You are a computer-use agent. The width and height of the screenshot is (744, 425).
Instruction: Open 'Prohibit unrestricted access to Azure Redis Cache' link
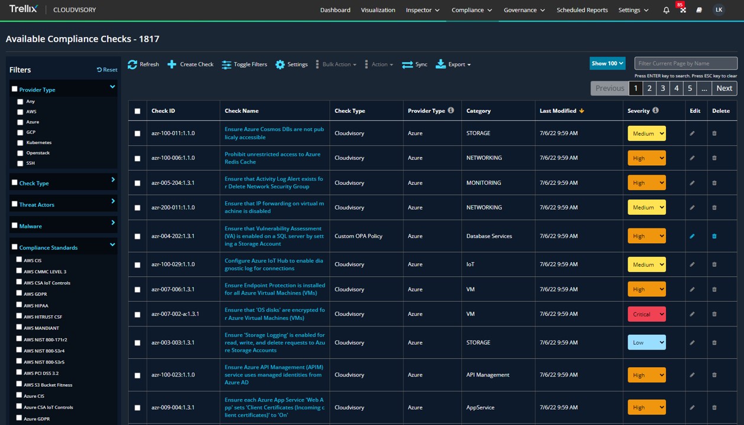273,158
